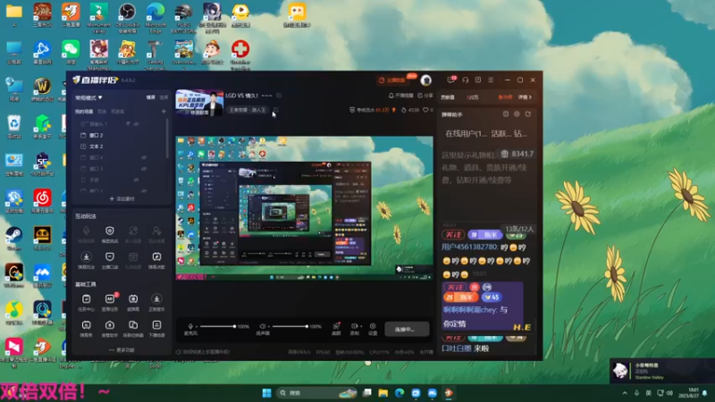Open the 下播提醒 tool icon
The image size is (715, 402).
[156, 325]
